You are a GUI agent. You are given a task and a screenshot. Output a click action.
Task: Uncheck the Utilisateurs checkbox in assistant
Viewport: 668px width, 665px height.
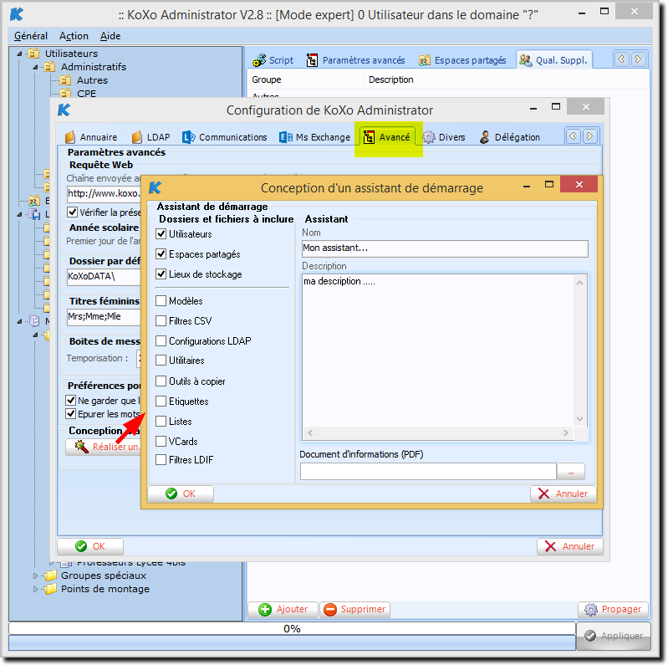[x=161, y=234]
